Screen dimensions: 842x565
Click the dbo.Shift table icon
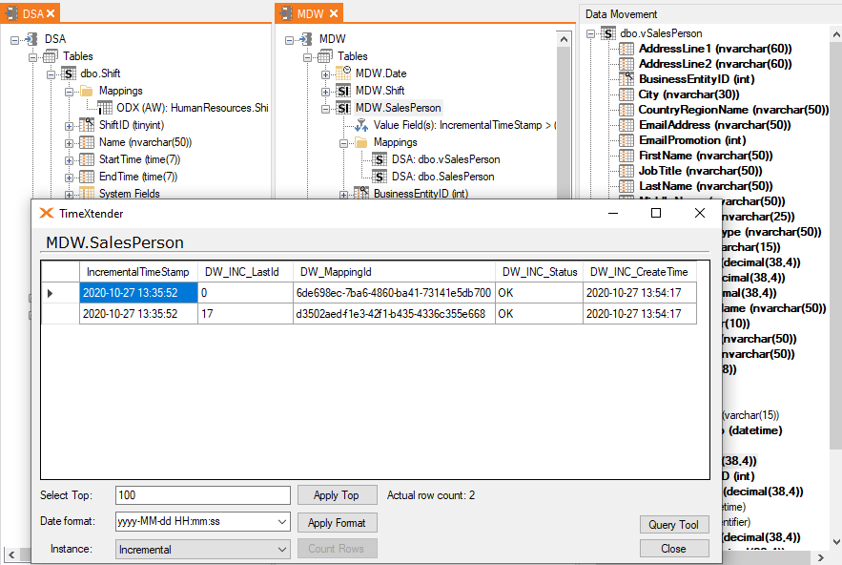pyautogui.click(x=69, y=73)
